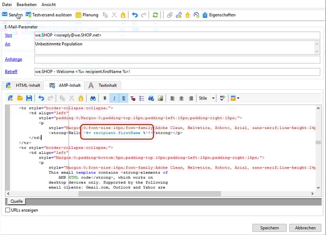The image size is (326, 235).
Task: Click the Speichern button
Action: (269, 228)
